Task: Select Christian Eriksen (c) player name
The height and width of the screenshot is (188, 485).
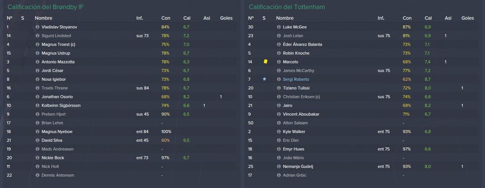Action: (x=301, y=97)
